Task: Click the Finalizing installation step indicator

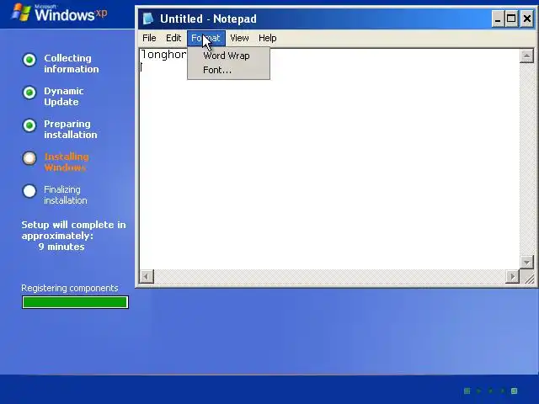Action: [x=29, y=191]
